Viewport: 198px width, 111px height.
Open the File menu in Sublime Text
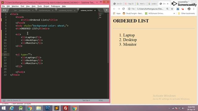point(3,6)
